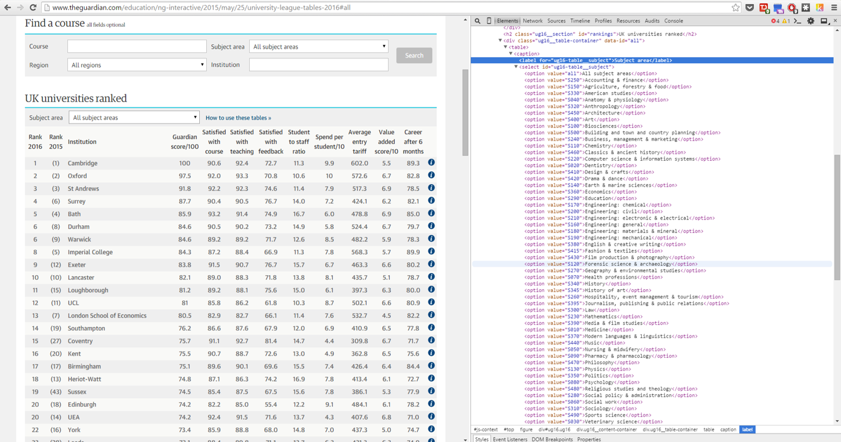Click info icon for Cambridge row
Screen dimensions: 841x442
(431, 163)
